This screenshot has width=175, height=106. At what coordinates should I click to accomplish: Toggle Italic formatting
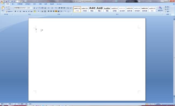click(x=17, y=11)
